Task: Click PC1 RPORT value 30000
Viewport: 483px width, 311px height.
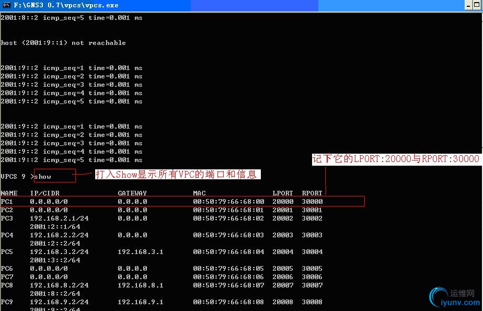Action: 312,201
